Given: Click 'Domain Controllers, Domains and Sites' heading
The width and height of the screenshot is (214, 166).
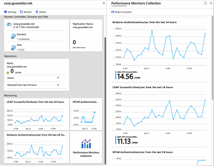Looking at the screenshot, I should click(26, 17).
